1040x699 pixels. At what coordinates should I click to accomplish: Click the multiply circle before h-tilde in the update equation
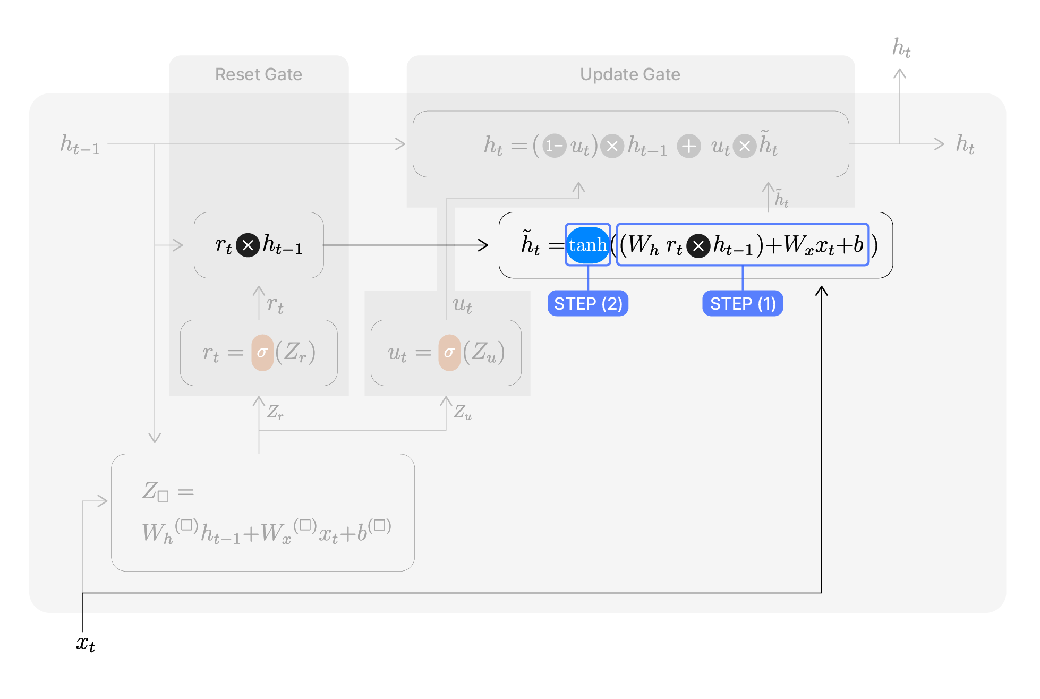(x=745, y=146)
